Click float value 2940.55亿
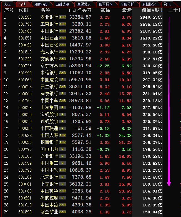This screenshot has height=217, width=181. 151,17
